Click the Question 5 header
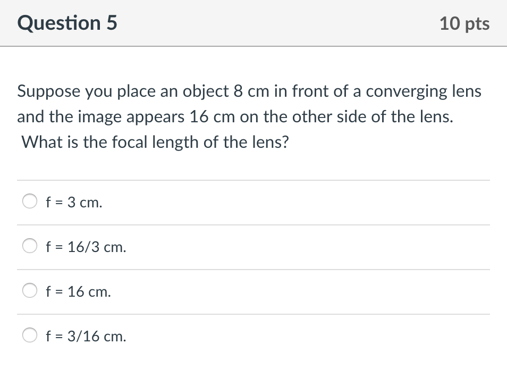Screen dimensions: 507x369 (x=66, y=23)
